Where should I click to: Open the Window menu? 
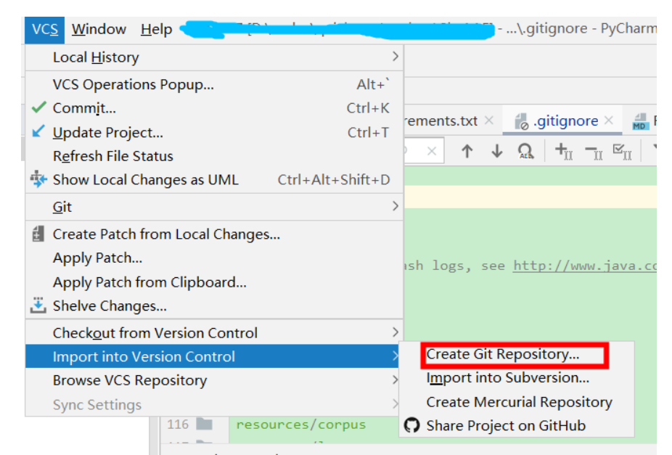point(99,30)
